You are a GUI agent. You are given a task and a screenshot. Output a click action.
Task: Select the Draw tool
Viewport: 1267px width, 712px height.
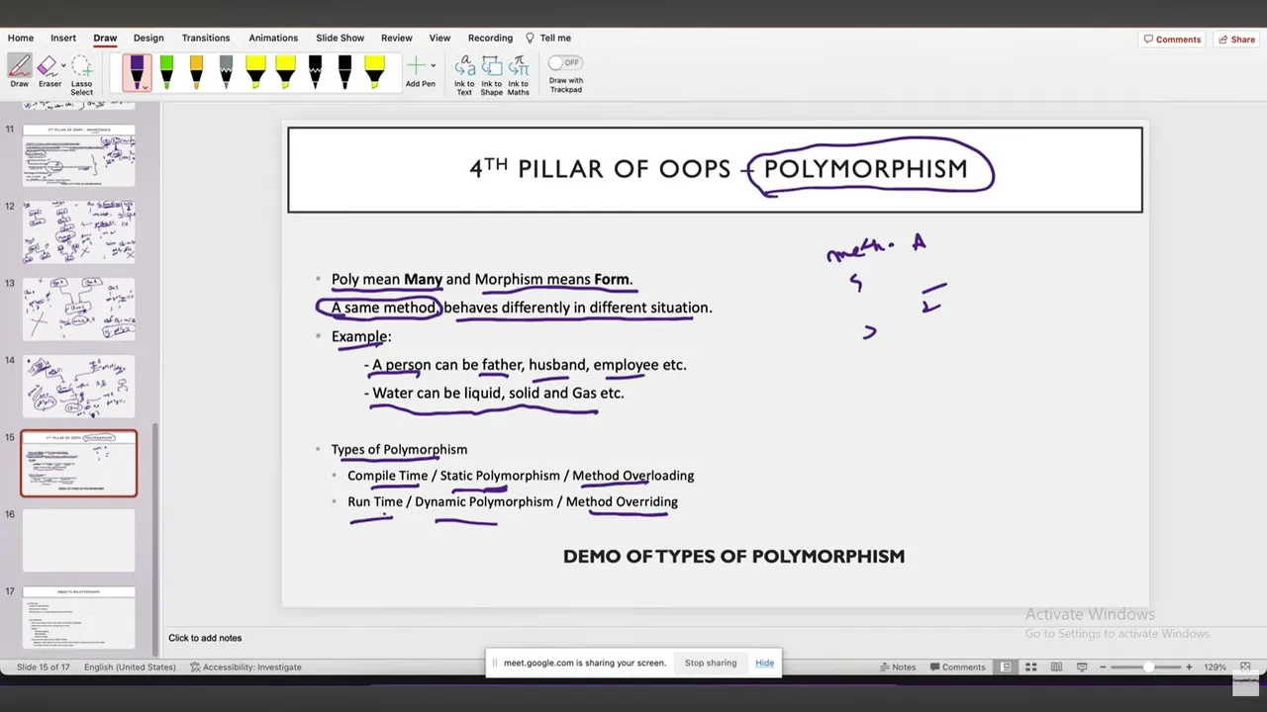pos(19,71)
